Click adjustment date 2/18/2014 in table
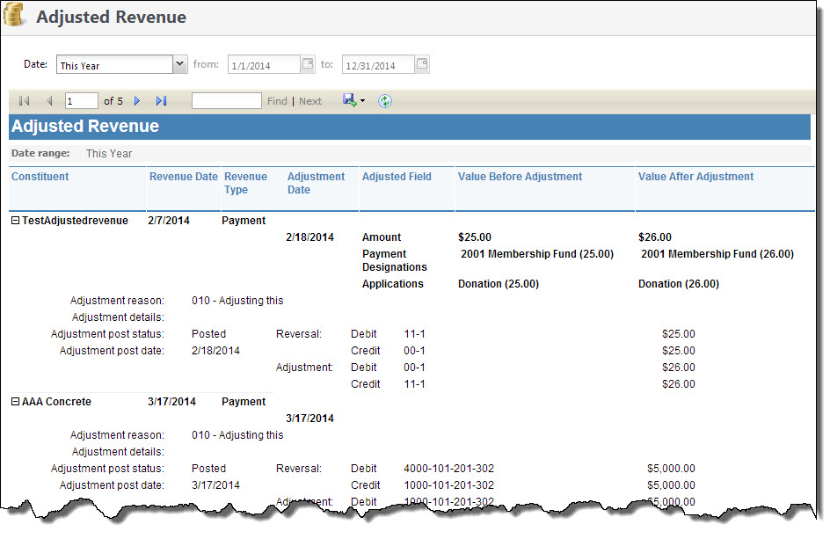This screenshot has height=539, width=830. (309, 237)
